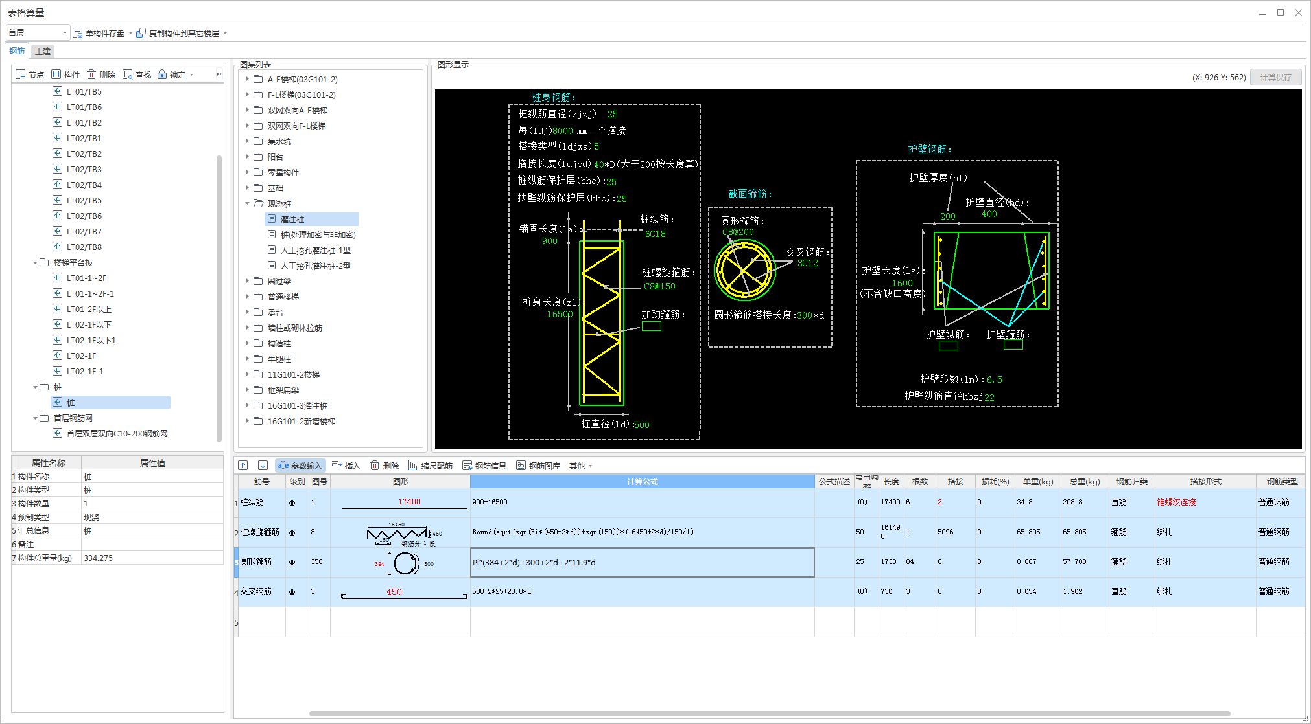Click the 查找 (find) icon
The width and height of the screenshot is (1311, 724).
127,74
